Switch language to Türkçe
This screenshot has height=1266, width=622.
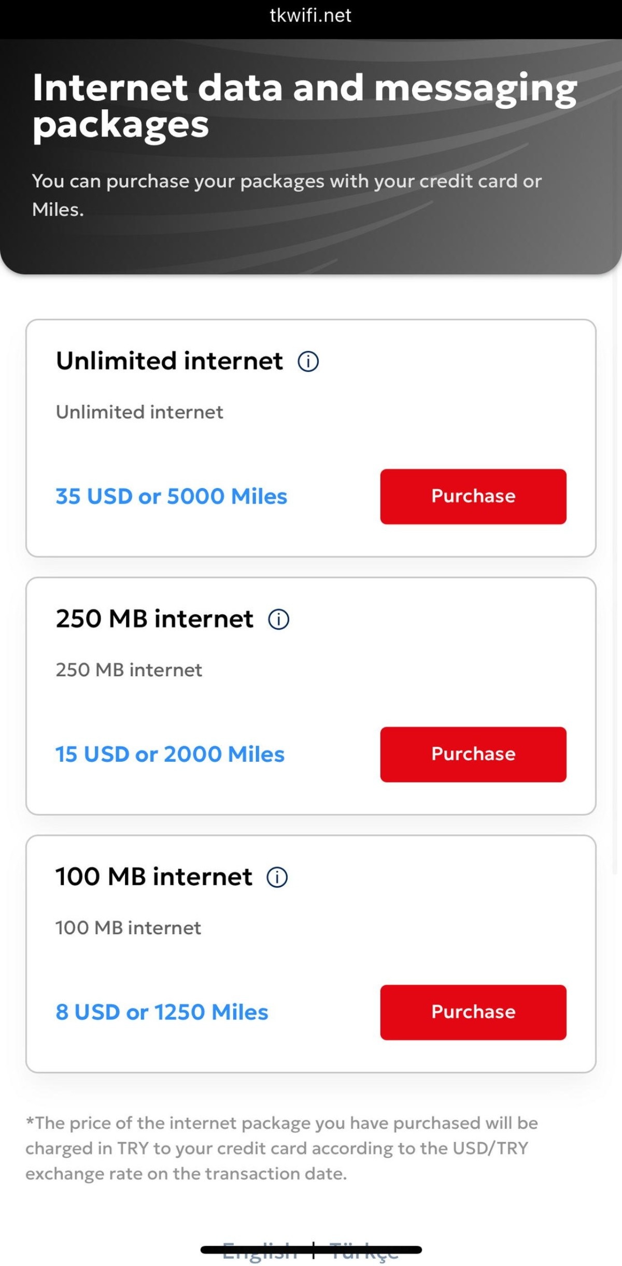[364, 1251]
